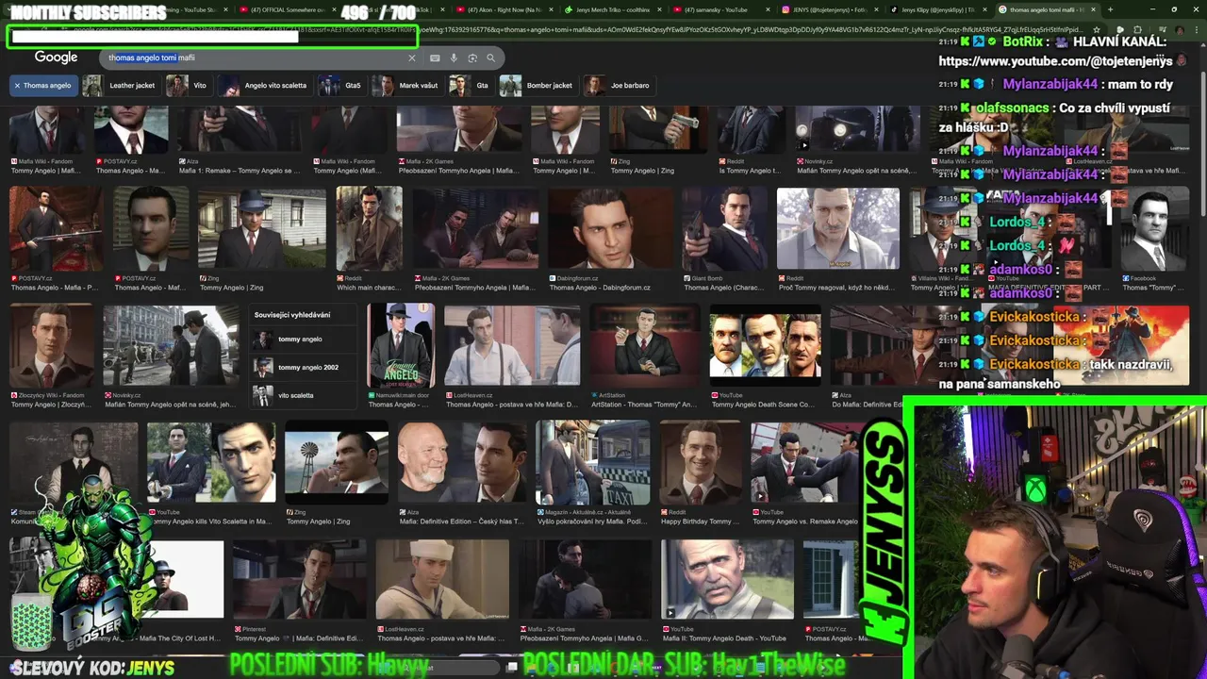Open the Pinterest Tommy Angelo image
The width and height of the screenshot is (1207, 679).
click(299, 580)
